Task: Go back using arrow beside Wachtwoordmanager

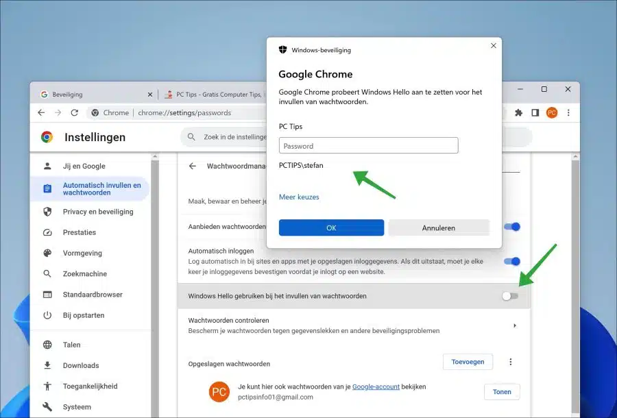Action: tap(192, 166)
